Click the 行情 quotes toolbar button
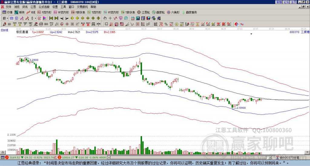Viewport: 310px width, 166px height. (x=7, y=12)
